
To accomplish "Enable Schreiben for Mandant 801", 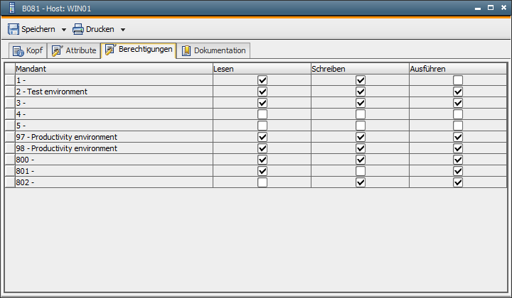I will click(x=361, y=171).
